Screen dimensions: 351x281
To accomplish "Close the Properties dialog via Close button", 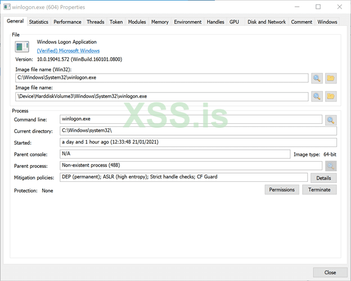I will click(x=330, y=273).
